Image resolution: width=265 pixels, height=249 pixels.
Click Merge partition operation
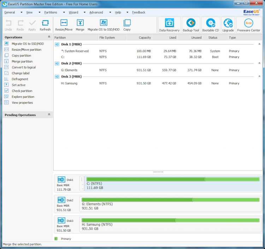(x=22, y=62)
